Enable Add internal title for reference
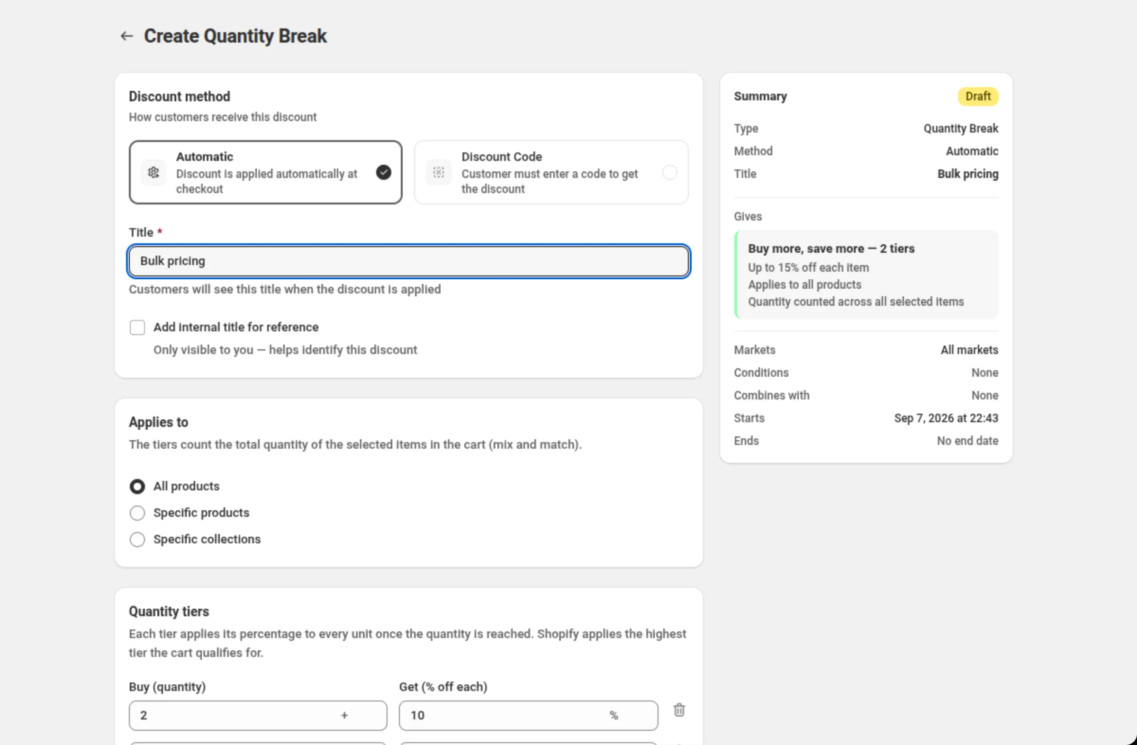 pyautogui.click(x=137, y=328)
